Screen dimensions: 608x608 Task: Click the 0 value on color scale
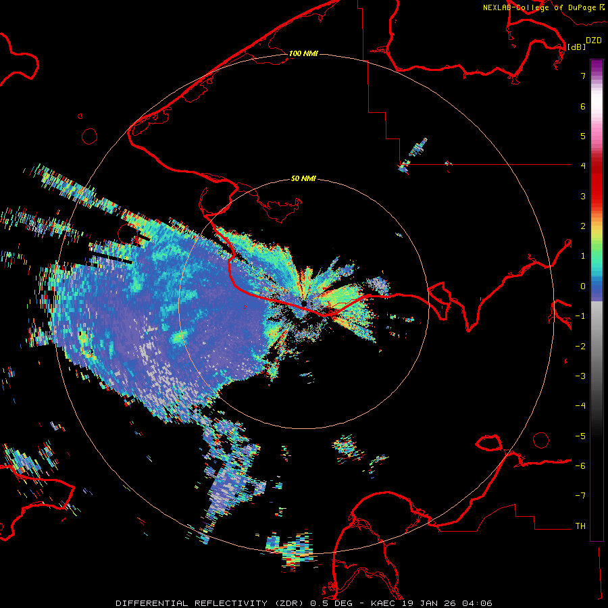583,286
